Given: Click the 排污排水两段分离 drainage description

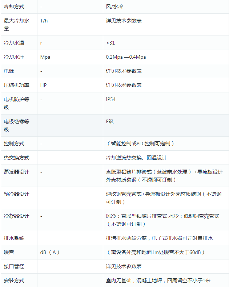Looking at the screenshot, I should pos(160,238).
